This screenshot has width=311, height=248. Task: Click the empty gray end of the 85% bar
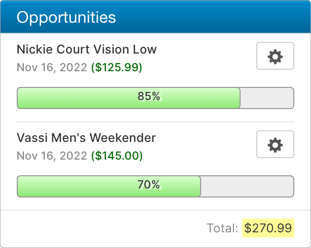267,98
